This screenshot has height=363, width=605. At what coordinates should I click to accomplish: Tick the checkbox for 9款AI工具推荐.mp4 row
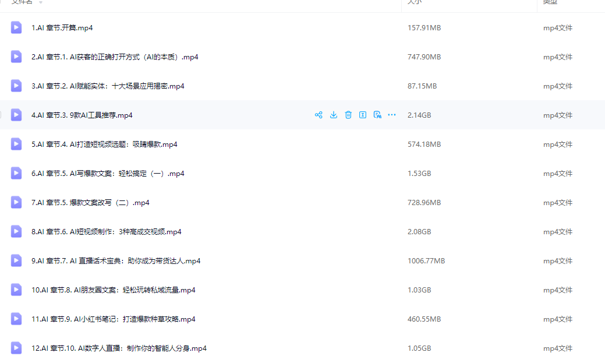click(1, 115)
